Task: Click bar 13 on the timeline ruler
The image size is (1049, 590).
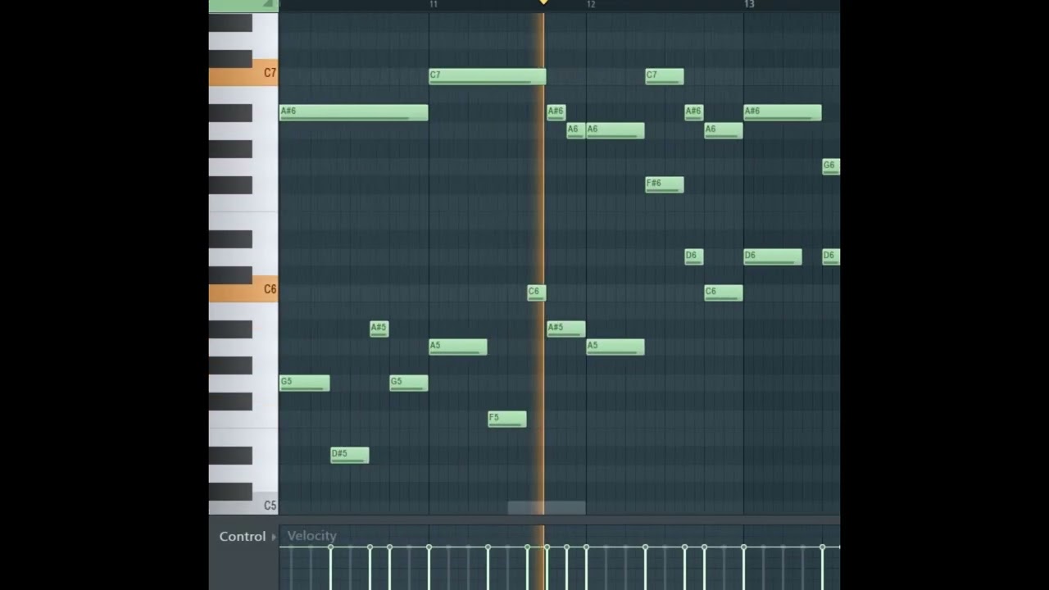Action: pyautogui.click(x=749, y=5)
